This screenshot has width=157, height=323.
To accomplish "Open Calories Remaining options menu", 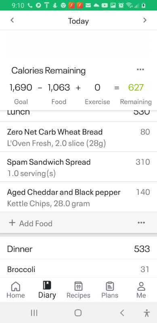I will 140,70.
